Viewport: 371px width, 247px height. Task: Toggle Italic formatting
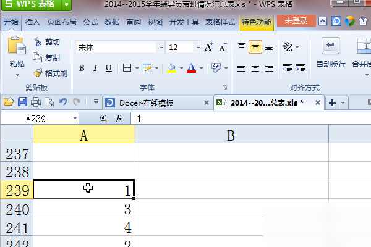pyautogui.click(x=95, y=68)
